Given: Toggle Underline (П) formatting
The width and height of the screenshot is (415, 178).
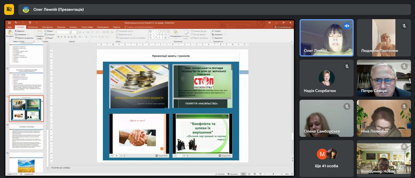Looking at the screenshot, I should (65, 37).
